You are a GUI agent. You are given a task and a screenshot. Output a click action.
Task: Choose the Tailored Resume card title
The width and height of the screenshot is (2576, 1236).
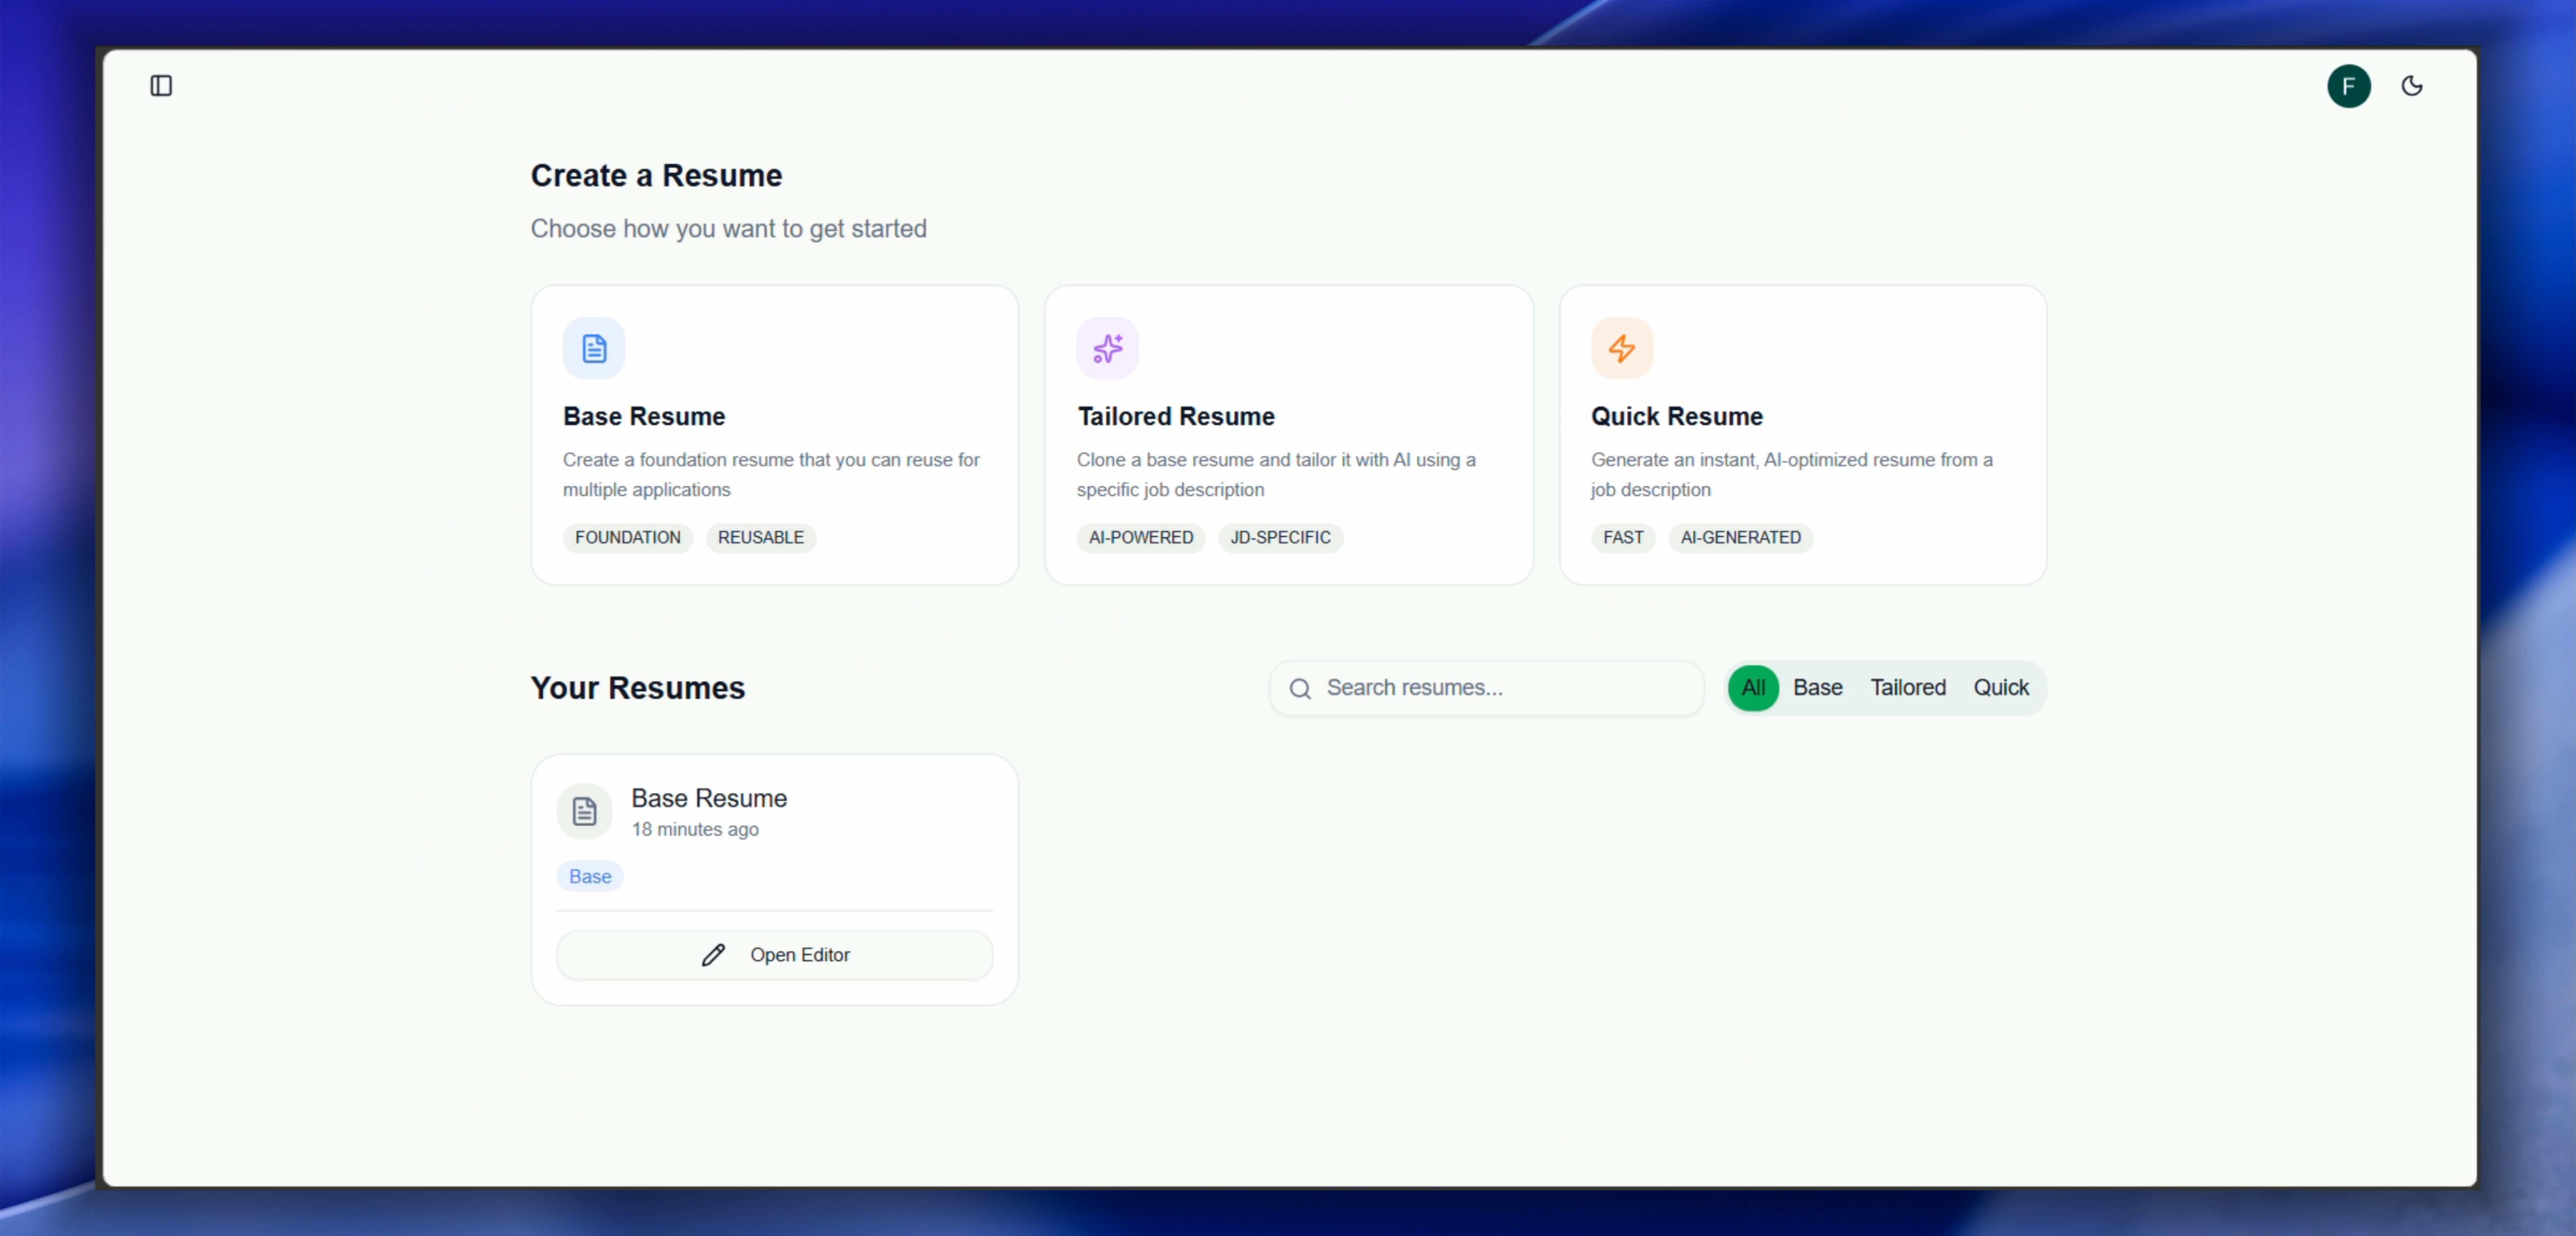pyautogui.click(x=1175, y=416)
